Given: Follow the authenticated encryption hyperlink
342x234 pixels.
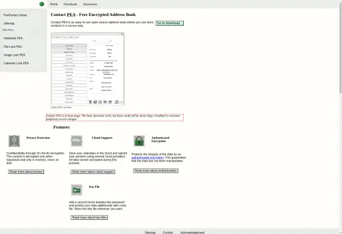Looking at the screenshot, I should pos(148,157).
